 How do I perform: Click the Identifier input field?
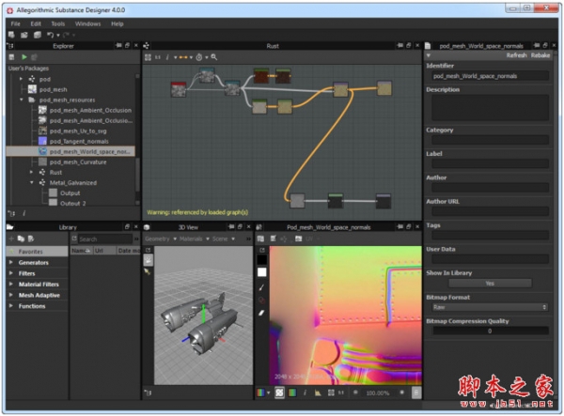point(491,76)
